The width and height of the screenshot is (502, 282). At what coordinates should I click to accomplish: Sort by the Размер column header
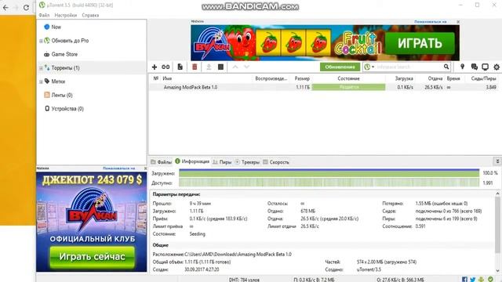pos(302,78)
